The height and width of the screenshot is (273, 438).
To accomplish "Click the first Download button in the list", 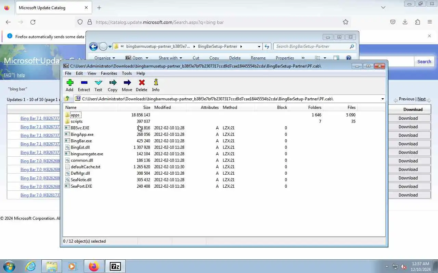I will click(408, 118).
